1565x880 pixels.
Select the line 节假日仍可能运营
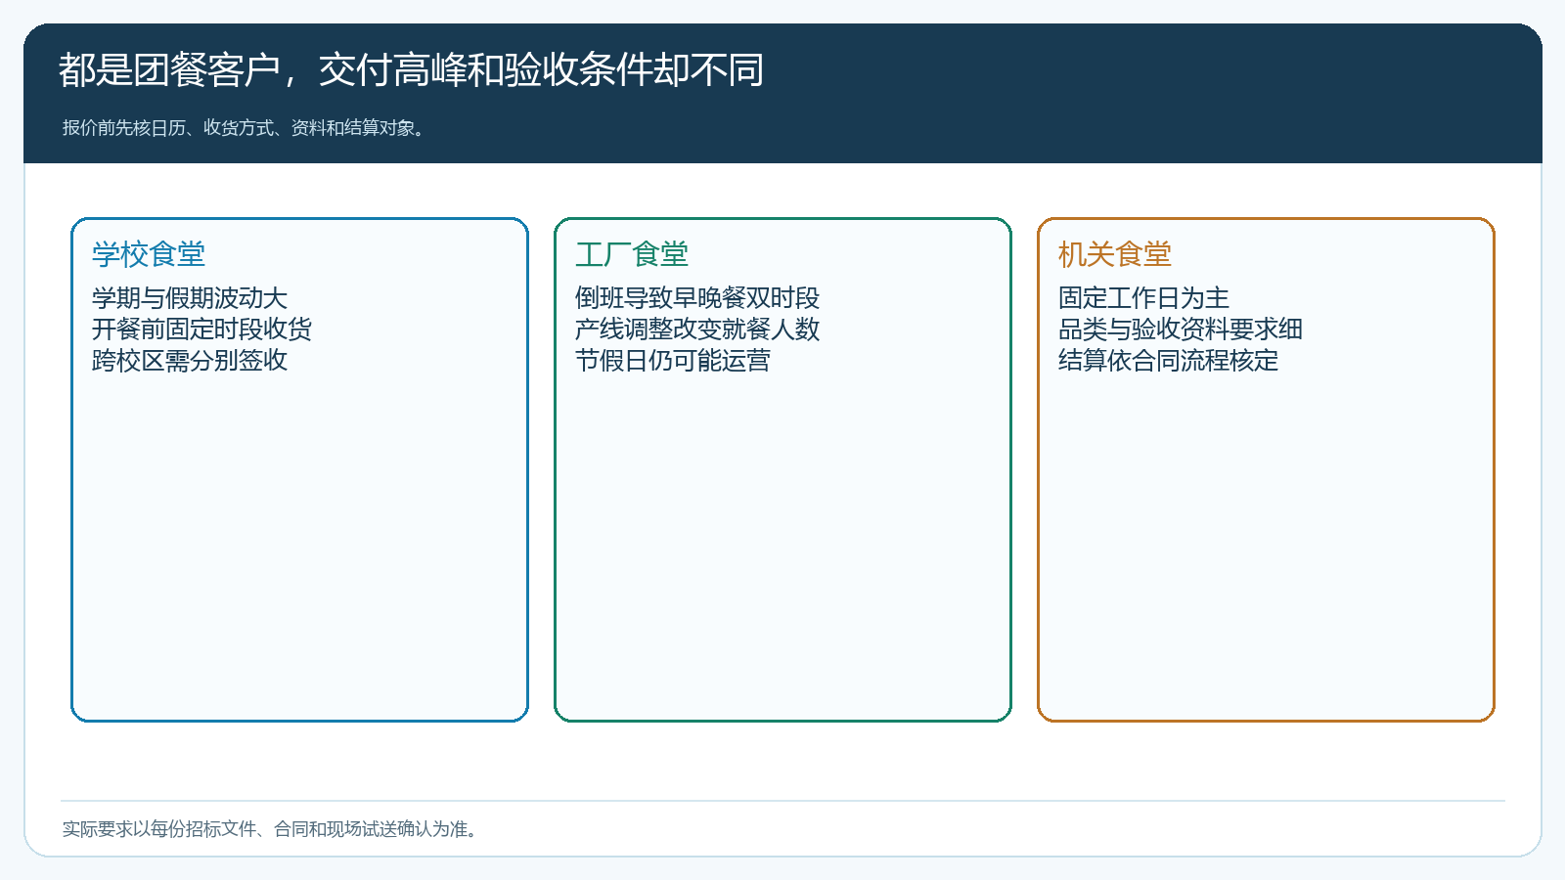(x=673, y=361)
